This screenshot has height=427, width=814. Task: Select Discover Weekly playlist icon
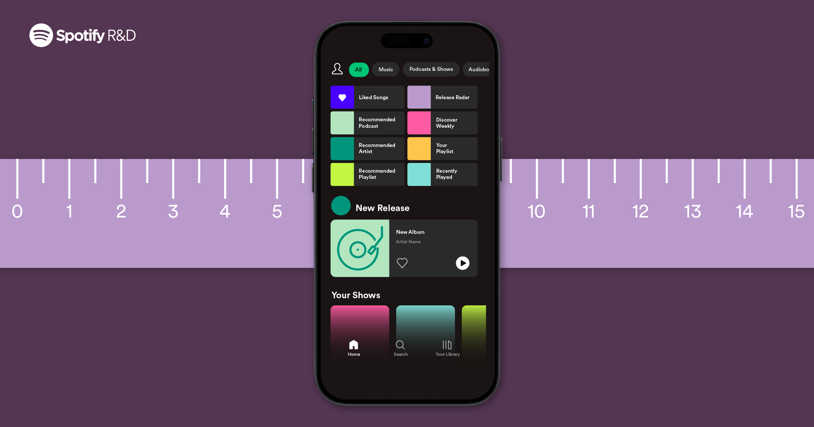[x=419, y=123]
